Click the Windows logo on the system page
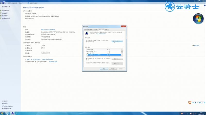This screenshot has width=206, height=115. pos(198,18)
